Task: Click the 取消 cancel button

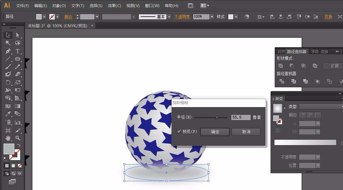Action: click(x=246, y=132)
